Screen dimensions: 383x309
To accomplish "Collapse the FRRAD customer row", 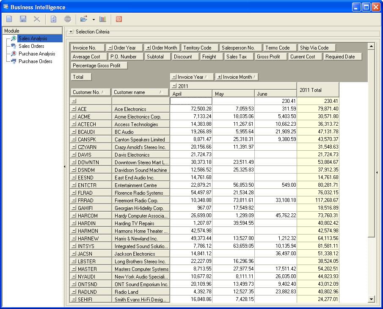I will tap(74, 200).
